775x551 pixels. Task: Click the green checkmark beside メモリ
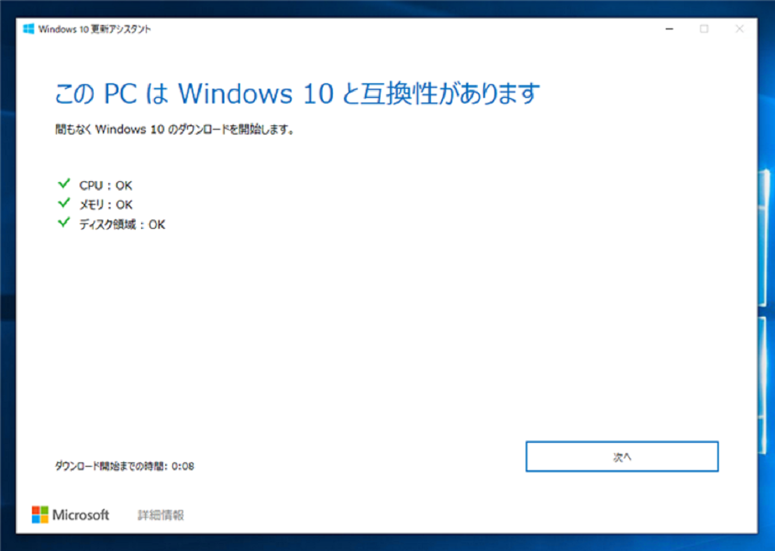click(x=64, y=203)
